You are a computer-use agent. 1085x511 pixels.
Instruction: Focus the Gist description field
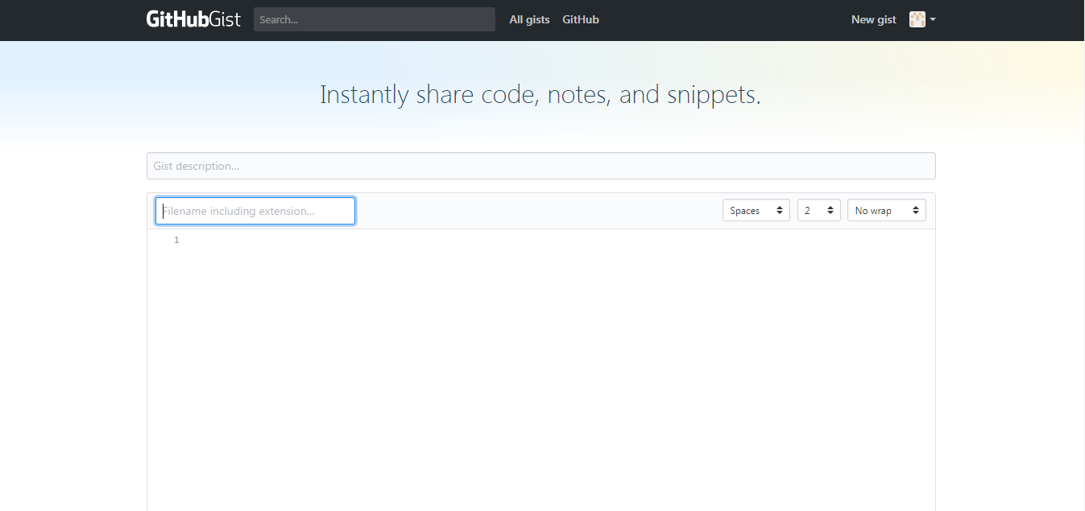[540, 166]
